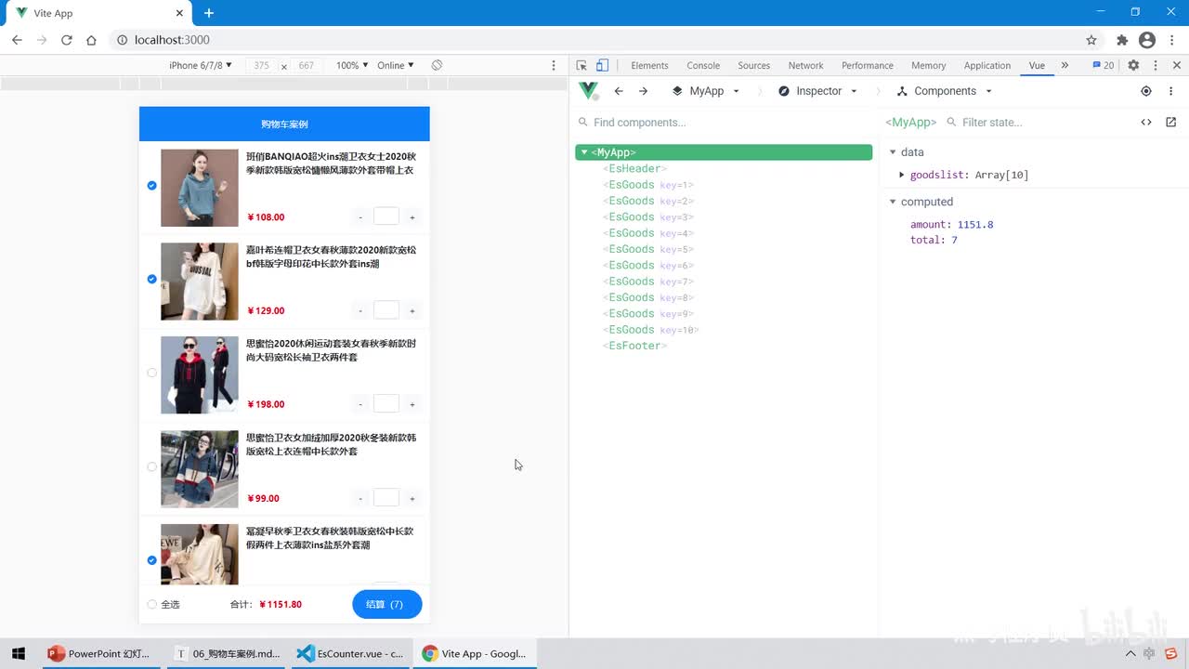Click the 结算 (7) checkout button
1189x669 pixels.
point(386,604)
